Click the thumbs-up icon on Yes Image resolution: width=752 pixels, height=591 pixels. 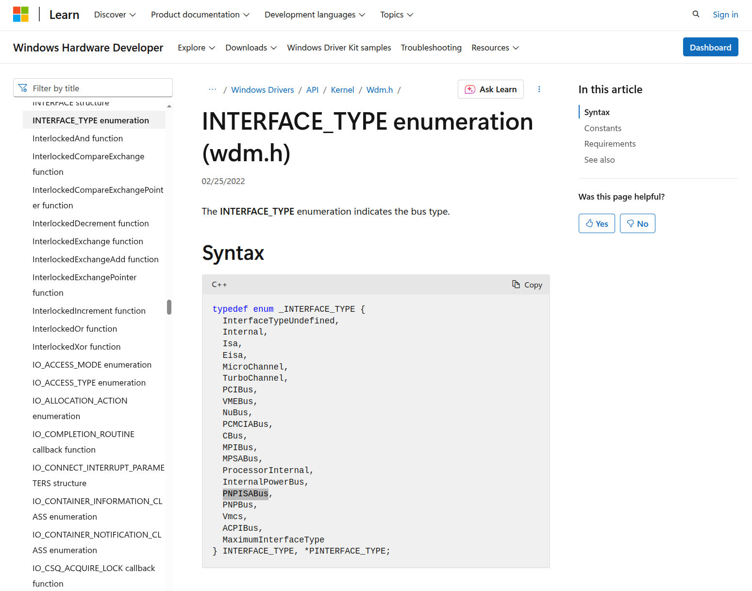(589, 223)
